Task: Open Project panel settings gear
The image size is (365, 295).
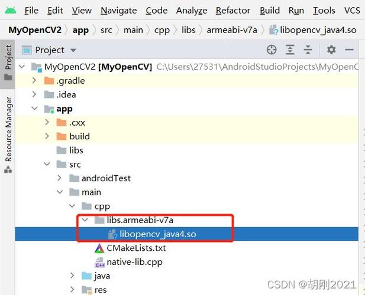Action: tap(331, 50)
